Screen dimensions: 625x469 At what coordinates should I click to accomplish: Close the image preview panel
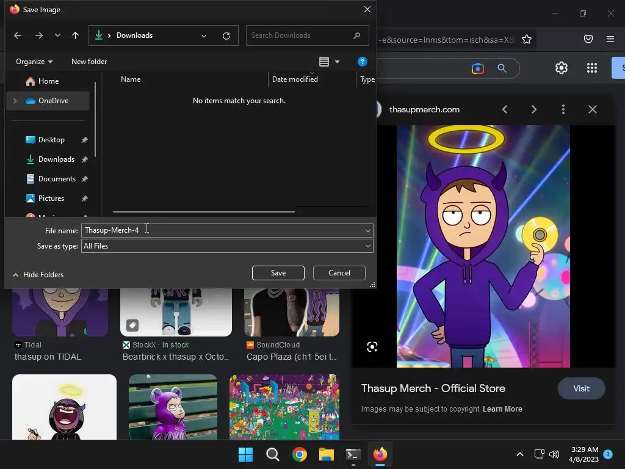pyautogui.click(x=592, y=109)
